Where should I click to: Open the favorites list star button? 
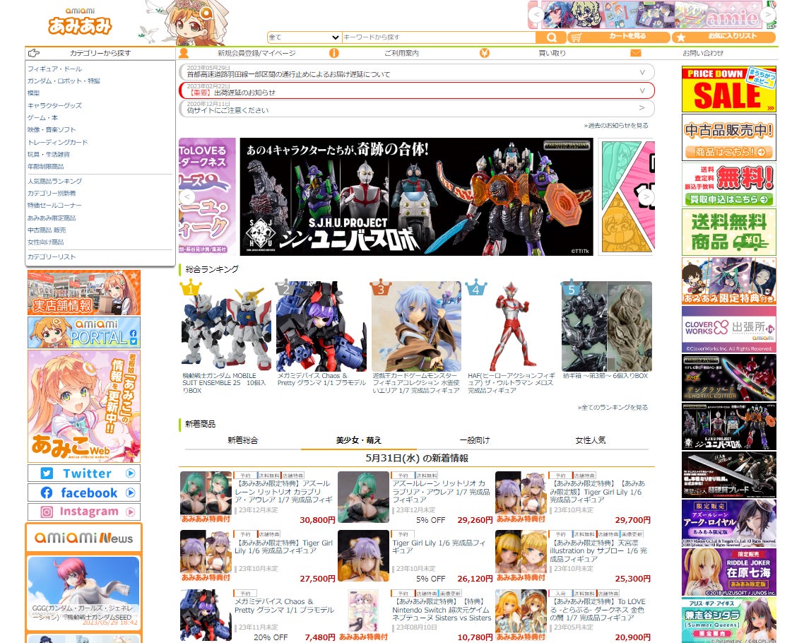724,37
